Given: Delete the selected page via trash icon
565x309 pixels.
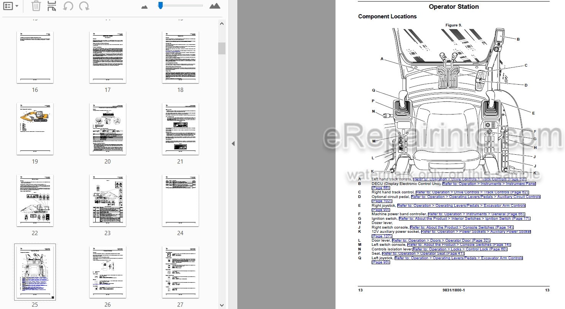Looking at the screenshot, I should click(36, 6).
